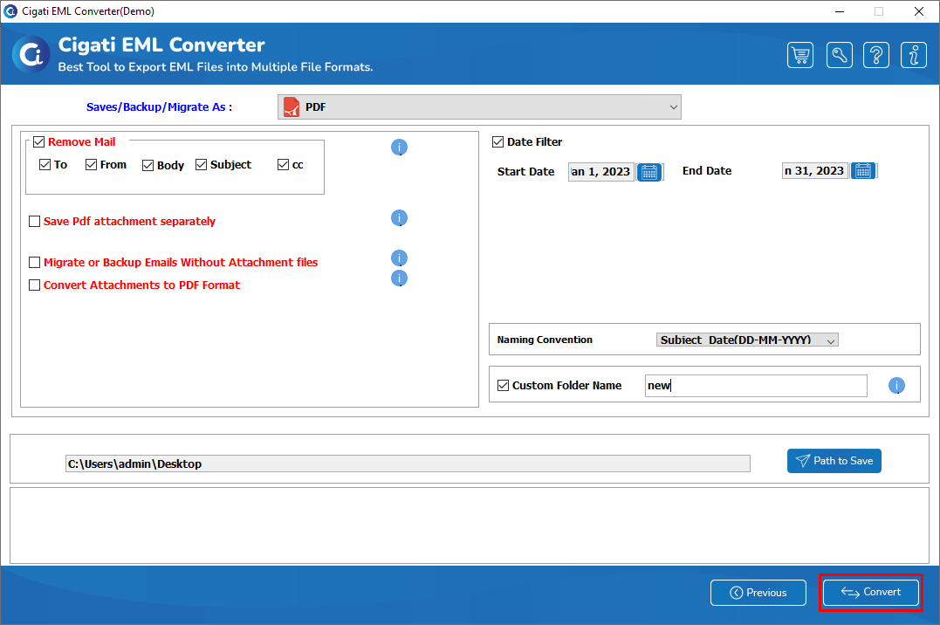Click the PDF file icon in dropdown

292,106
